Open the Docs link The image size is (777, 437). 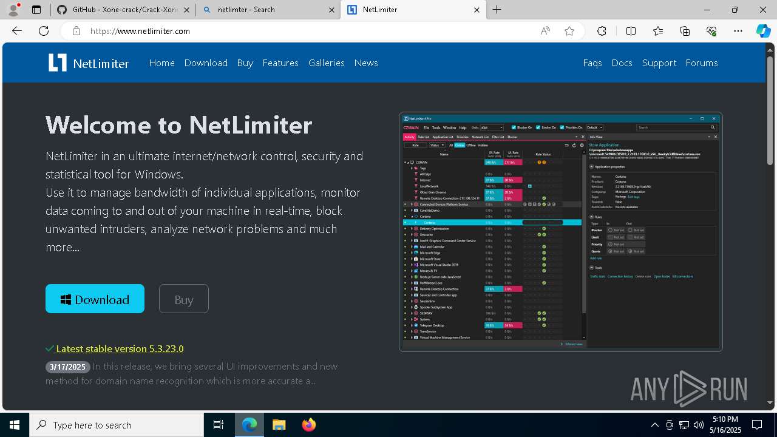point(622,63)
